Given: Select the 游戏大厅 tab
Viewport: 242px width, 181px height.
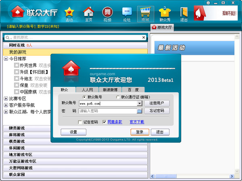Looking at the screenshot, I should (162, 27).
